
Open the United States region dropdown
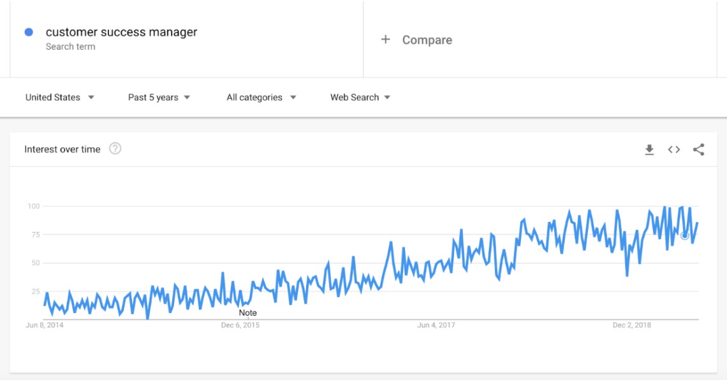tap(60, 98)
